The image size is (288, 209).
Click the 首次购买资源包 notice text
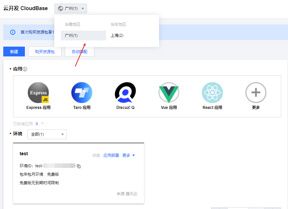coord(37,32)
